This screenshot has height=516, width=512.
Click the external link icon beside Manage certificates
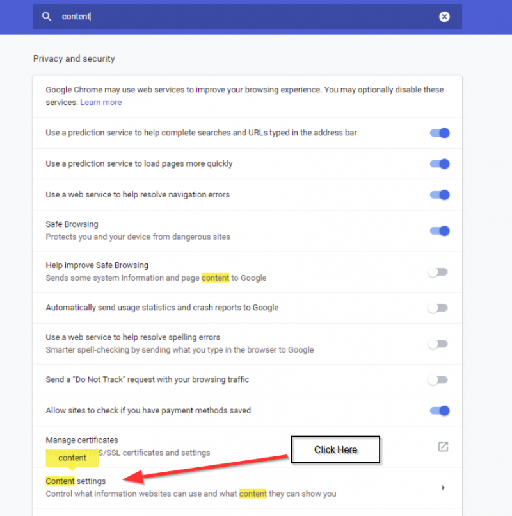click(442, 447)
